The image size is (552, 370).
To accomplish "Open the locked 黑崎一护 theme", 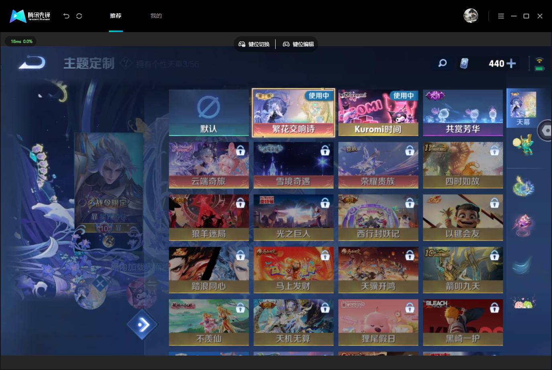I will coord(463,322).
